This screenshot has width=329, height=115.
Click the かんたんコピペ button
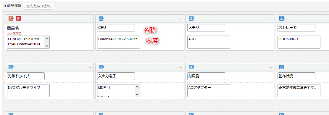click(38, 6)
